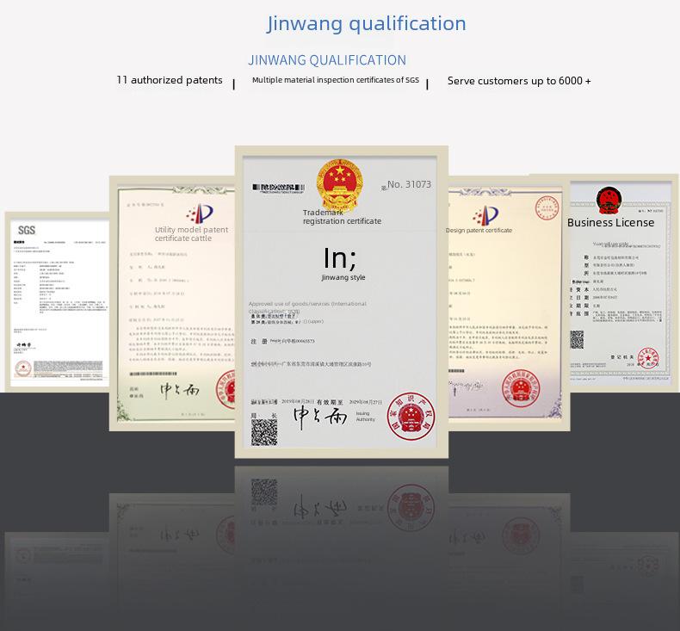The image size is (680, 631).
Task: Click the signature on the trademark certificate
Action: 320,418
